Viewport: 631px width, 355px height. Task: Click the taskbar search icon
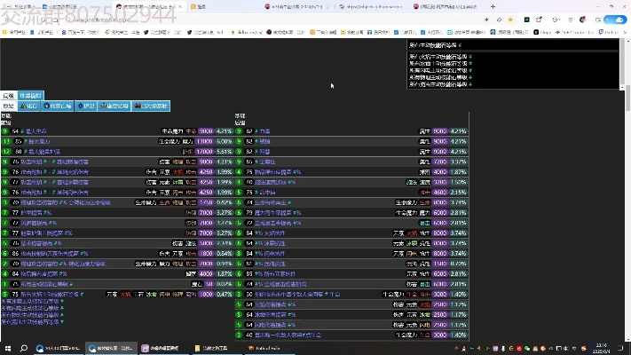tap(24, 349)
